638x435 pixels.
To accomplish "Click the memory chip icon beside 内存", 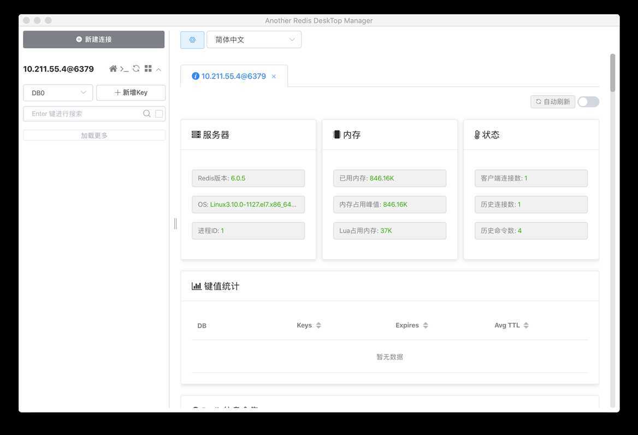I will click(337, 134).
